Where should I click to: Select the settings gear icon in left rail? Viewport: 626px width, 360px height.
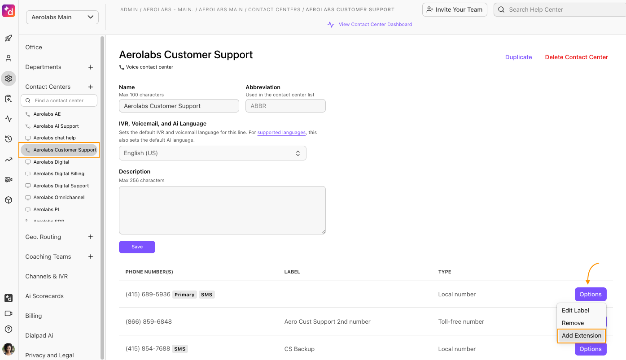[x=9, y=78]
